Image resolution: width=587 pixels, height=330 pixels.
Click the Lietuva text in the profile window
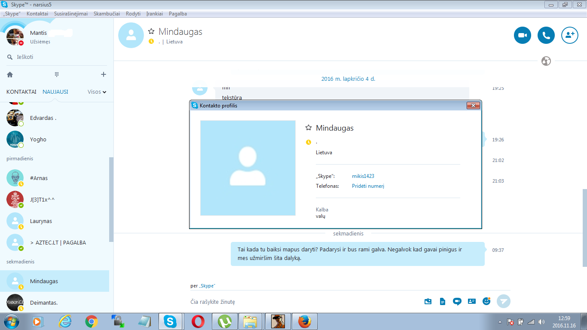pyautogui.click(x=324, y=153)
